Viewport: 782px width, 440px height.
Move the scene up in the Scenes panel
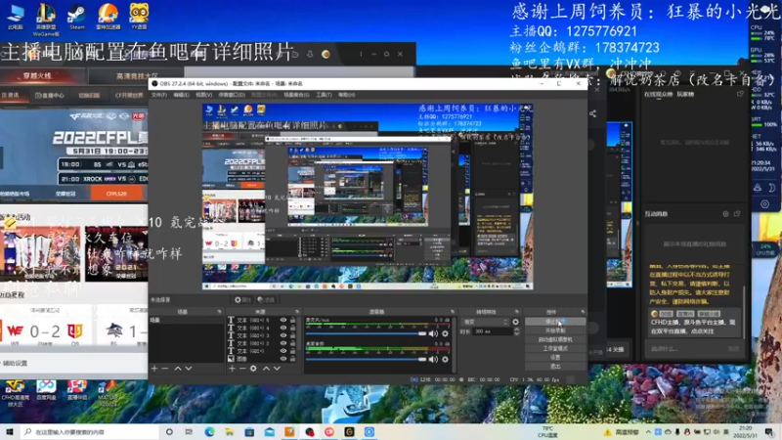coord(178,369)
